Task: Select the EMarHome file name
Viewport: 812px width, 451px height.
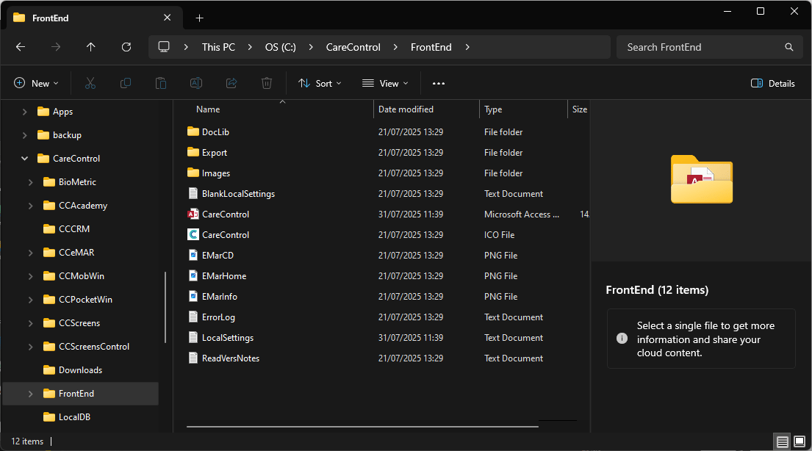Action: point(224,276)
